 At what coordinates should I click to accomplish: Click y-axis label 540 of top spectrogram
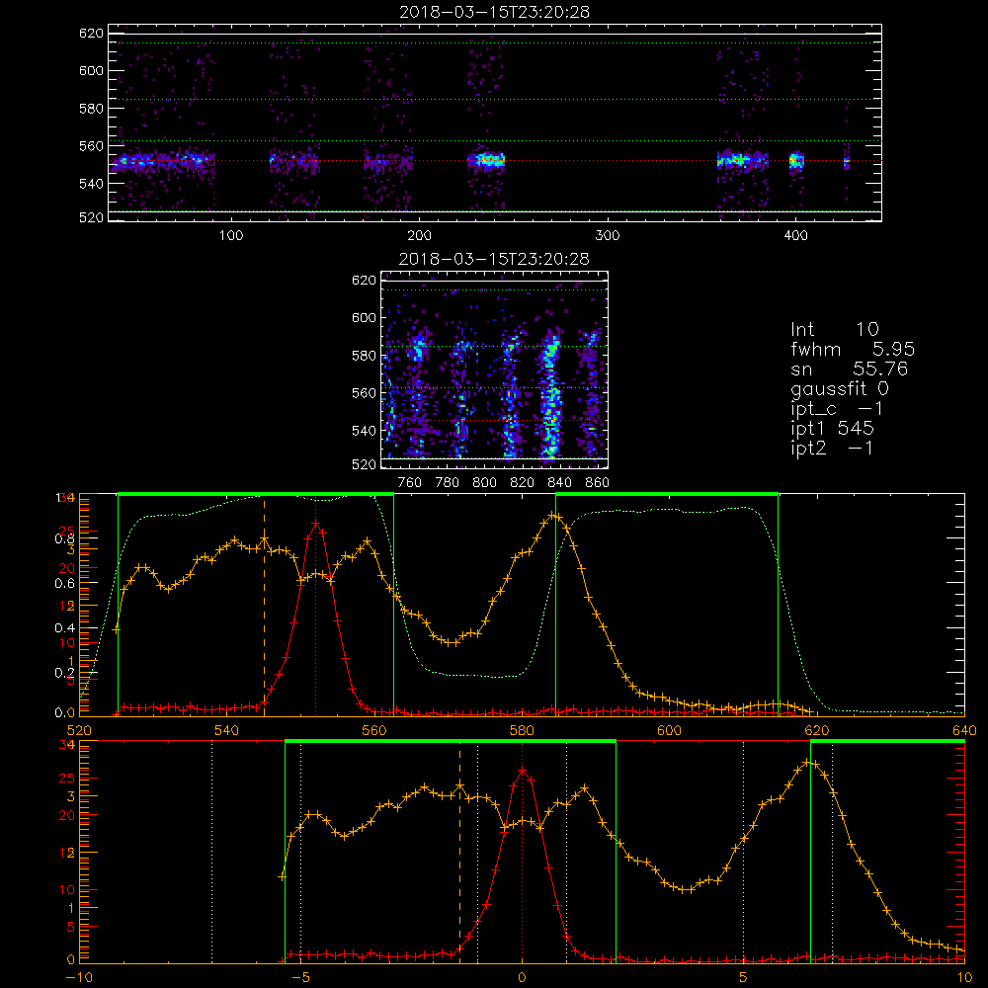[x=91, y=184]
